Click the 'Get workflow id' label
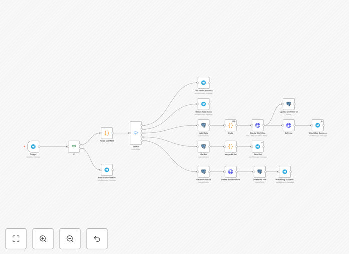Screen dimensions: 349x254 [203, 180]
